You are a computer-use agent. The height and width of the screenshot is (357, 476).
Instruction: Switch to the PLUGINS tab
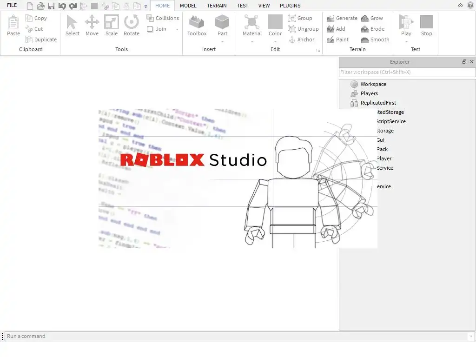coord(290,6)
